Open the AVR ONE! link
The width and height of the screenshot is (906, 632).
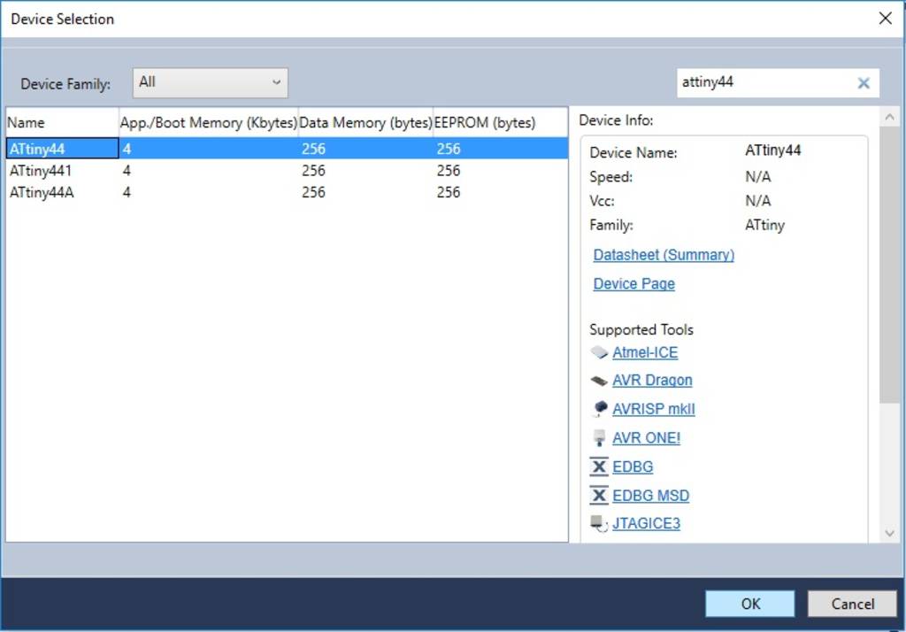point(646,438)
